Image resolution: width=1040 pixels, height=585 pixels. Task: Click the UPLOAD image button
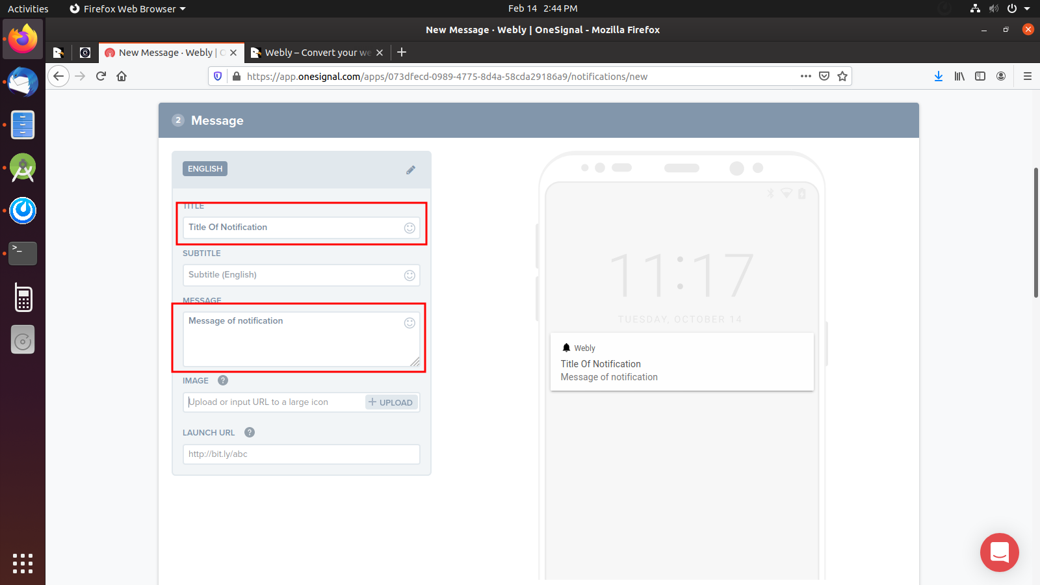[x=391, y=402]
